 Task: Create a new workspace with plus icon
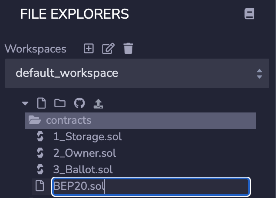89,49
